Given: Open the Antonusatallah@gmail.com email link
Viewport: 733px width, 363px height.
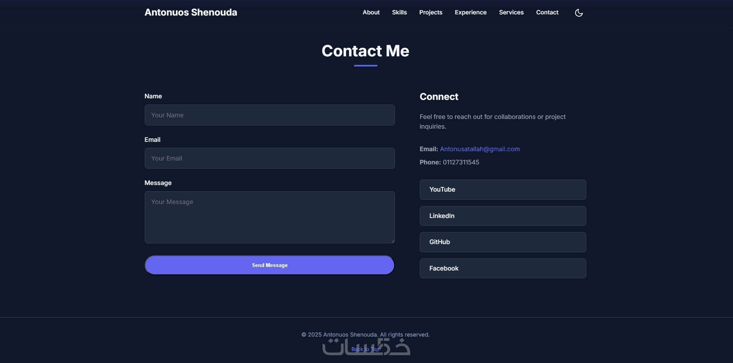Looking at the screenshot, I should (x=479, y=149).
